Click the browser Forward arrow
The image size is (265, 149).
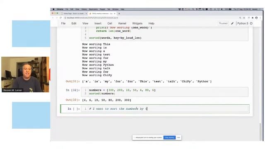tap(57, 18)
